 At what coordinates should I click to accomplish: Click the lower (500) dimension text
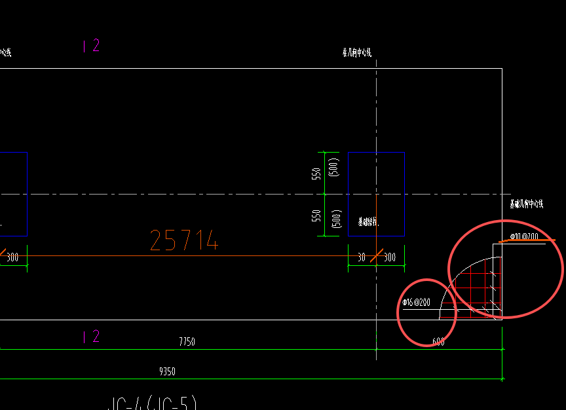click(336, 219)
